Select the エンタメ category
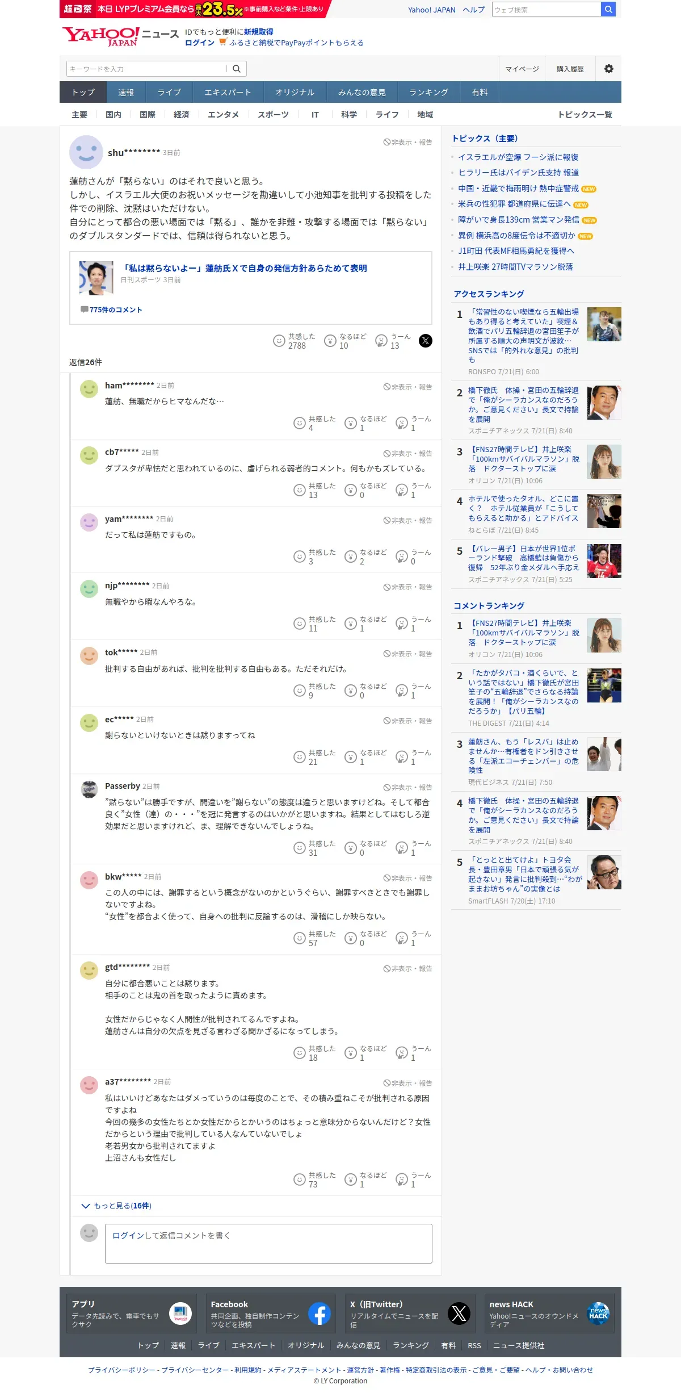The height and width of the screenshot is (1397, 681). click(223, 115)
